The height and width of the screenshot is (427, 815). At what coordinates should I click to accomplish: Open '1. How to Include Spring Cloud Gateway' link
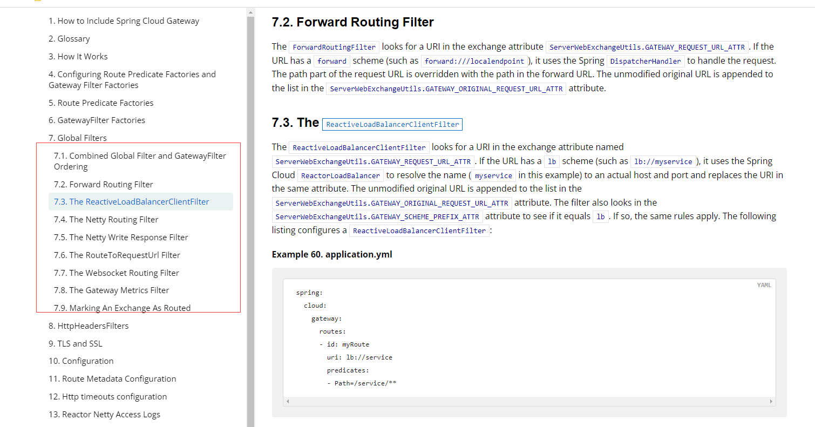pyautogui.click(x=124, y=21)
